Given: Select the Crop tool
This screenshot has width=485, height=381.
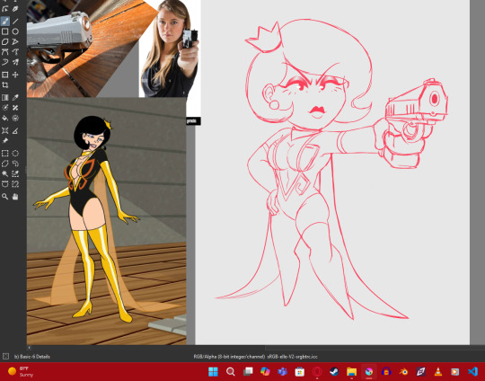Looking at the screenshot, I should [5, 84].
